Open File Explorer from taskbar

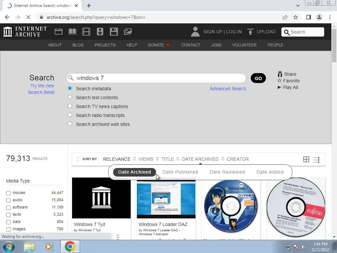[29, 247]
